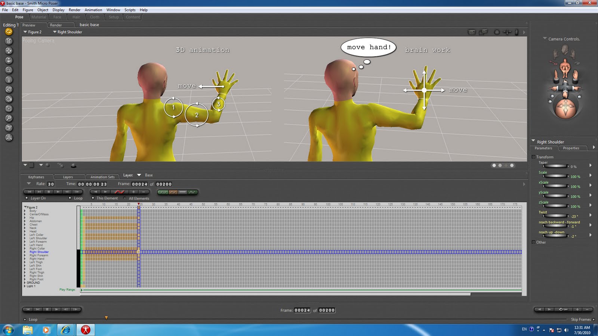Switch to the Properties tab for Right Shoulder
Image resolution: width=598 pixels, height=336 pixels.
click(571, 148)
